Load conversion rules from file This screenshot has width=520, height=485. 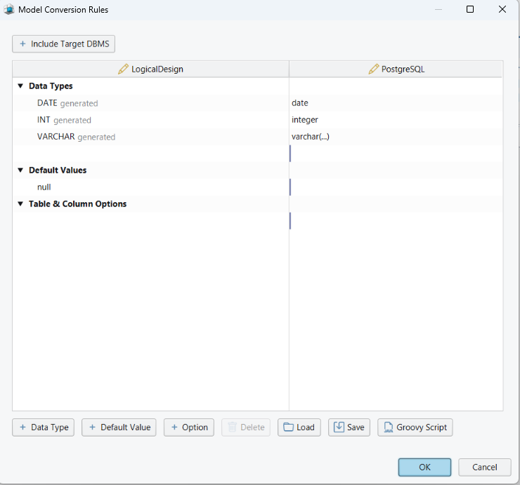299,427
